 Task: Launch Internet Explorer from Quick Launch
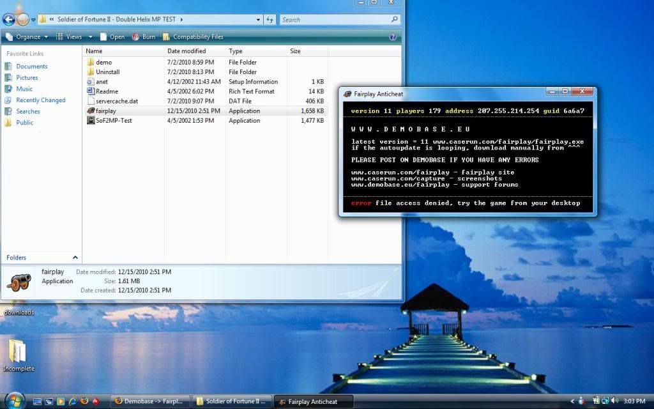[72, 401]
